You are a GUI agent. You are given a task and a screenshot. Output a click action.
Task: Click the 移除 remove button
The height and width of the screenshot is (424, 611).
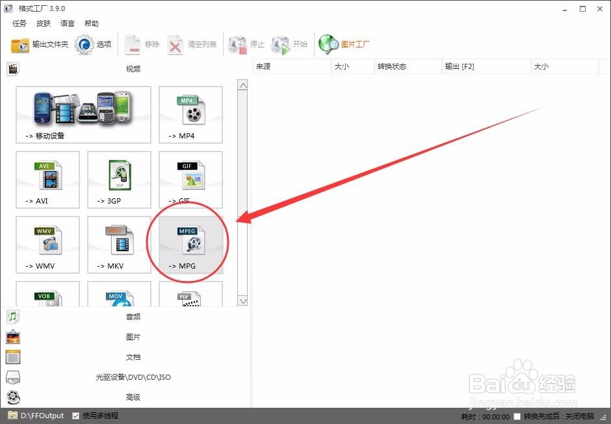(x=142, y=45)
